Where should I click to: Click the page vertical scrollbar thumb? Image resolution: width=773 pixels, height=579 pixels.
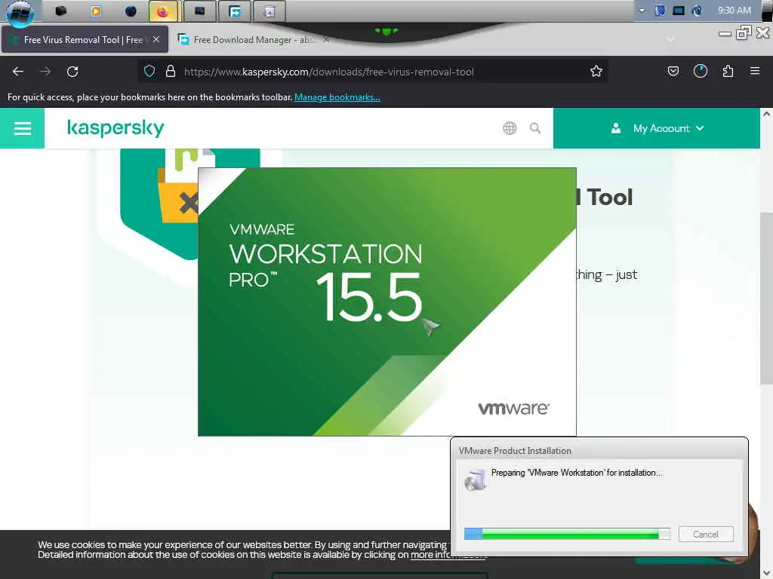click(766, 299)
